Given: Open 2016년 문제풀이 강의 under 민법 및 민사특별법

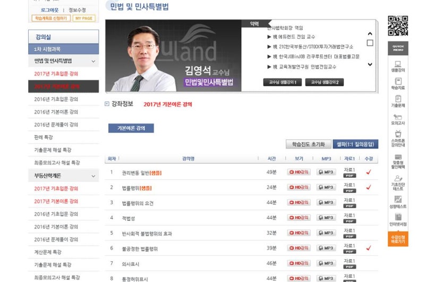Looking at the screenshot, I should click(56, 125).
